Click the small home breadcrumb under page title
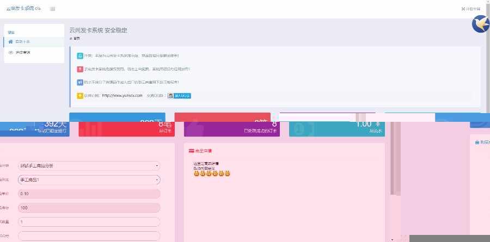Image resolution: width=490 pixels, height=242 pixels. (x=75, y=39)
